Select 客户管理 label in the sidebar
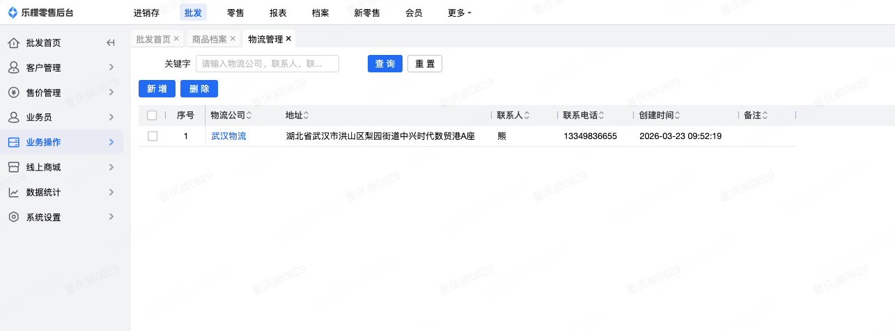Viewport: 895px width, 331px height. 43,67
